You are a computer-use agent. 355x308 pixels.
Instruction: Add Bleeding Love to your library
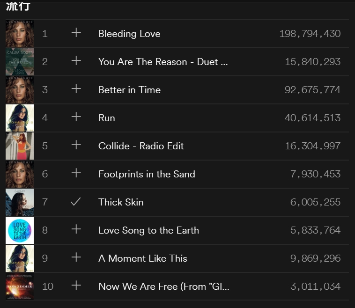(x=76, y=33)
